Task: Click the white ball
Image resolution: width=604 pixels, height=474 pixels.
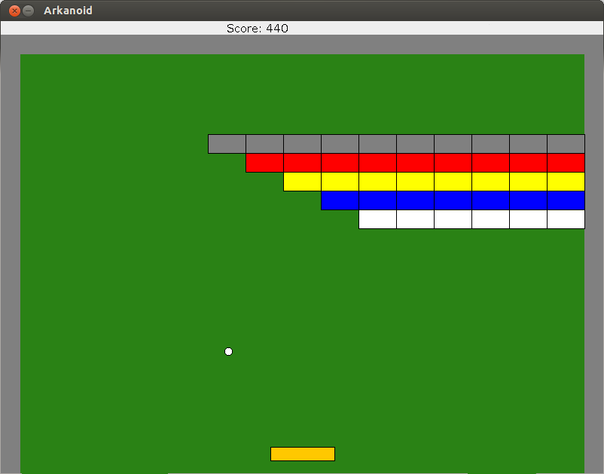Action: coord(228,351)
